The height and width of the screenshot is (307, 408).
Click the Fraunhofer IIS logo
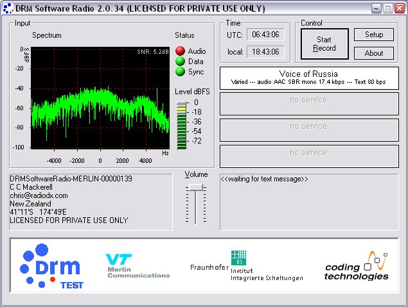coord(247,266)
